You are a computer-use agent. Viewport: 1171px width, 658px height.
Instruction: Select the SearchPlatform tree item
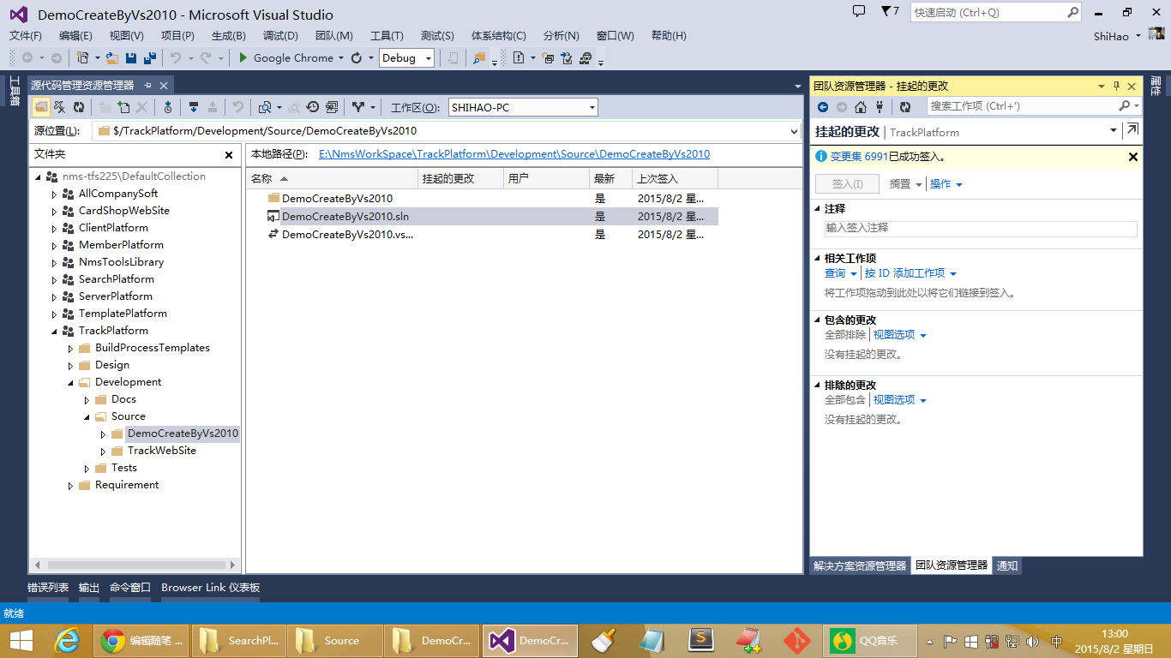[117, 279]
